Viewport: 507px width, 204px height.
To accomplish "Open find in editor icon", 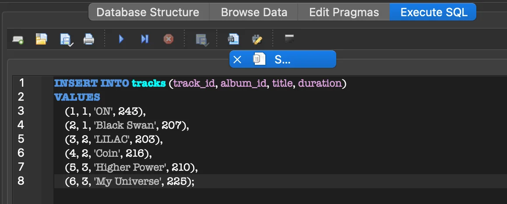I will [233, 39].
